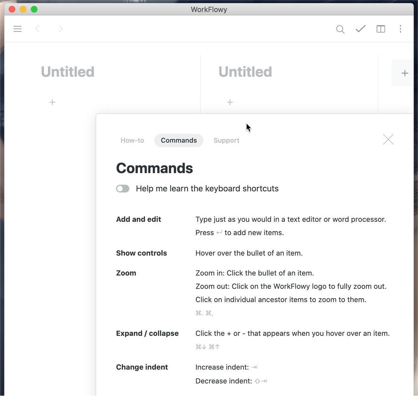Screen dimensions: 418x396
Task: Toggle show completed checkmark icon
Action: pos(360,28)
